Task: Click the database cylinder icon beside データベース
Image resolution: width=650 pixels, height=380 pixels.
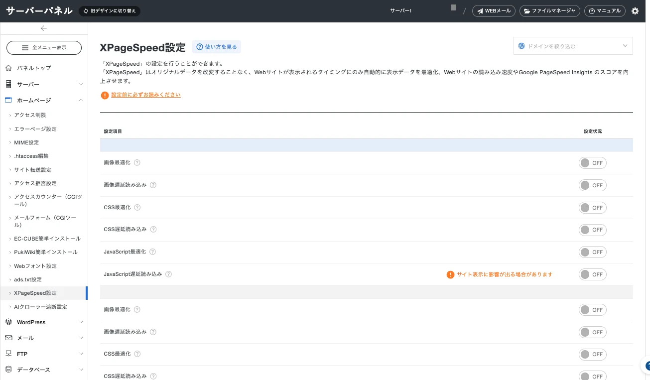Action: point(8,370)
